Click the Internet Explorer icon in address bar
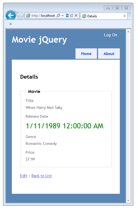The height and width of the screenshot is (210, 138). (x=28, y=16)
